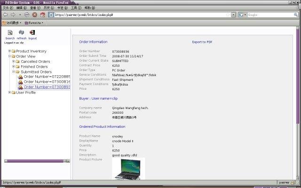
Task: Open the tools menu (工具)
Action: coord(76,8)
